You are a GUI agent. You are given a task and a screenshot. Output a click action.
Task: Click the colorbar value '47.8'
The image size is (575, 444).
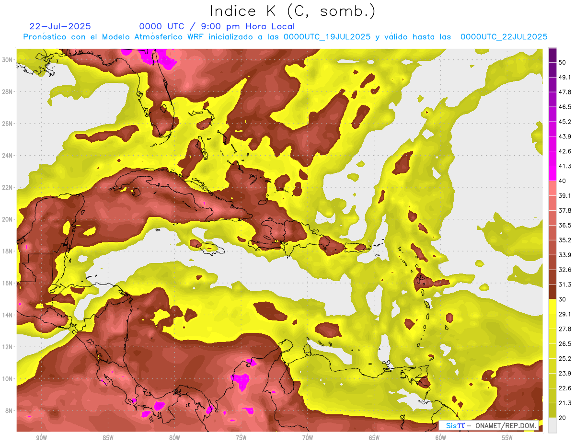coord(565,92)
